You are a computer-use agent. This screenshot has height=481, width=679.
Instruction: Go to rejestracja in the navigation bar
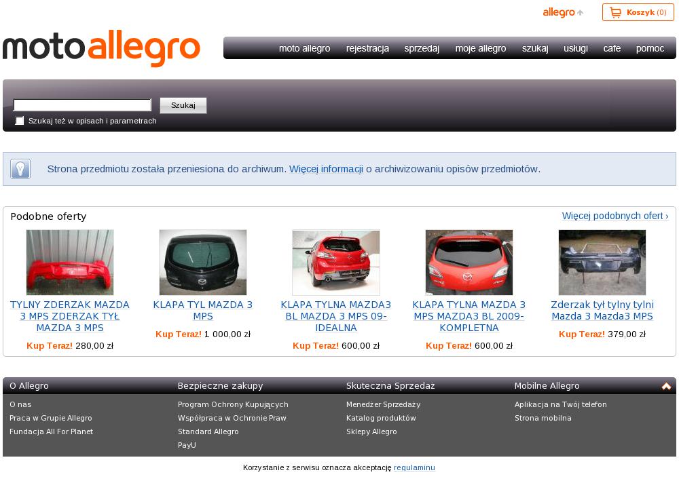coord(367,48)
